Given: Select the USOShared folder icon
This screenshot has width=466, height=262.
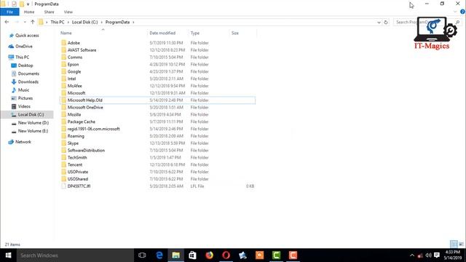Looking at the screenshot, I should [x=63, y=179].
